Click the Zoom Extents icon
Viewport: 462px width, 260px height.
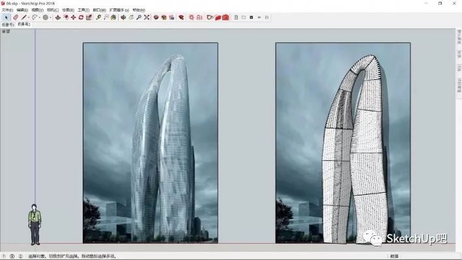(147, 18)
